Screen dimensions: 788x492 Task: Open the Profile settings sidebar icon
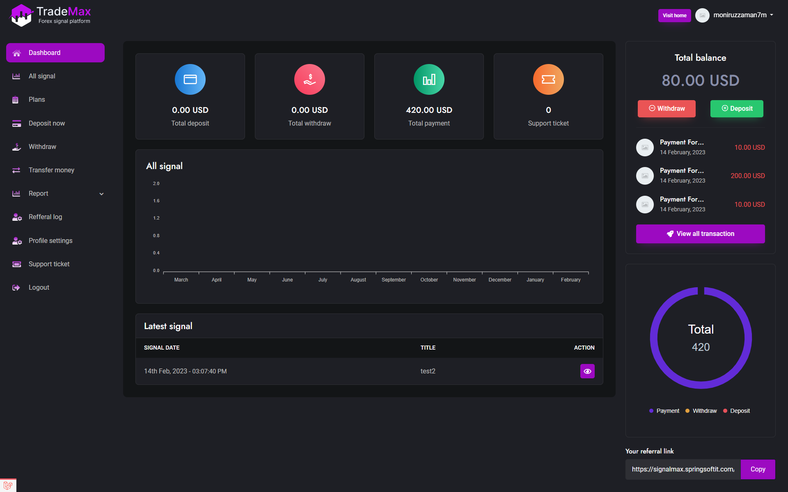[x=16, y=241]
